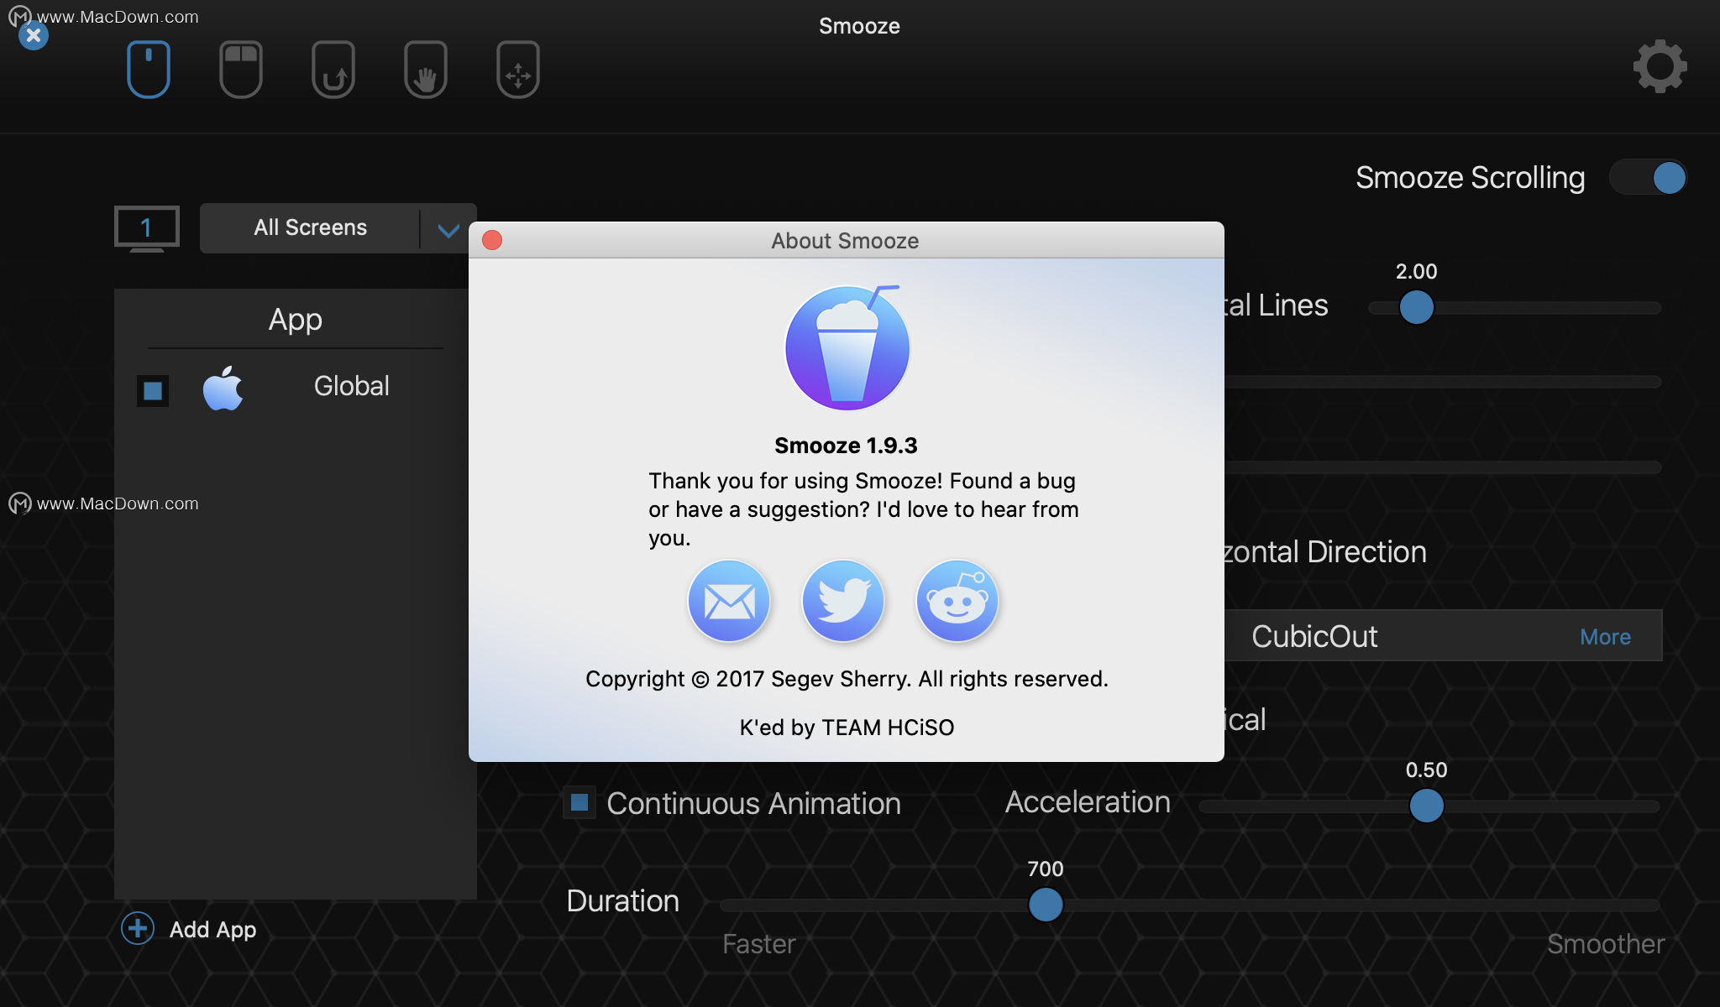This screenshot has width=1720, height=1007.
Task: Toggle the Smooze Scrolling switch
Action: [x=1649, y=178]
